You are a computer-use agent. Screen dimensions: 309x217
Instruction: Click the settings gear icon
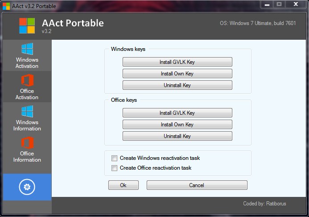coord(27,187)
